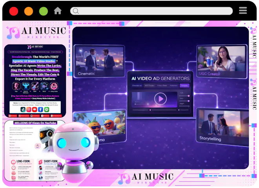Click the 'MILLIONS Of Views On YouTube' heading
The width and height of the screenshot is (259, 188).
(35, 123)
